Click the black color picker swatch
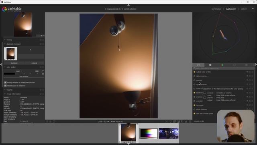The image size is (257, 145). click(x=9, y=74)
